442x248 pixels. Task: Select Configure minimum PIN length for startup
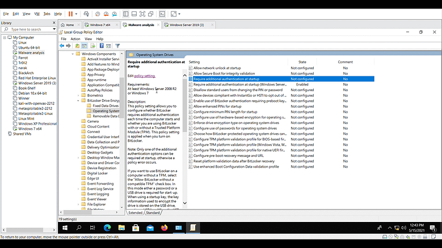[225, 112]
